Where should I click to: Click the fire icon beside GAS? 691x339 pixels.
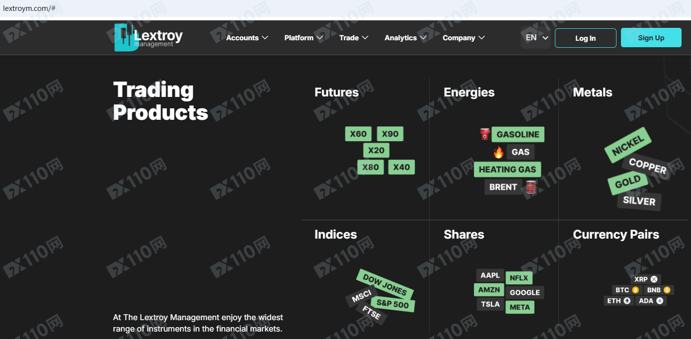[x=498, y=152]
